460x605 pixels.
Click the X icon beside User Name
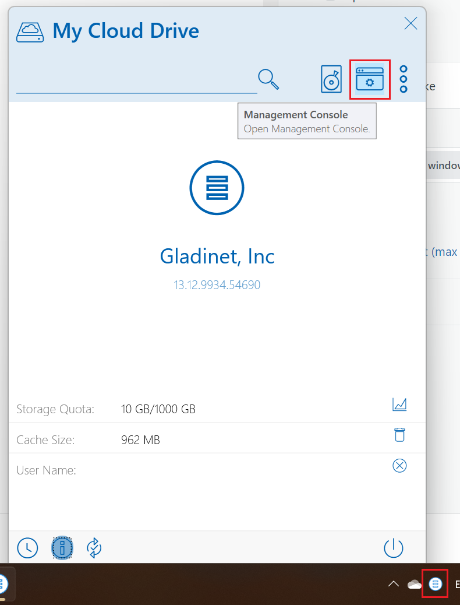coord(399,466)
